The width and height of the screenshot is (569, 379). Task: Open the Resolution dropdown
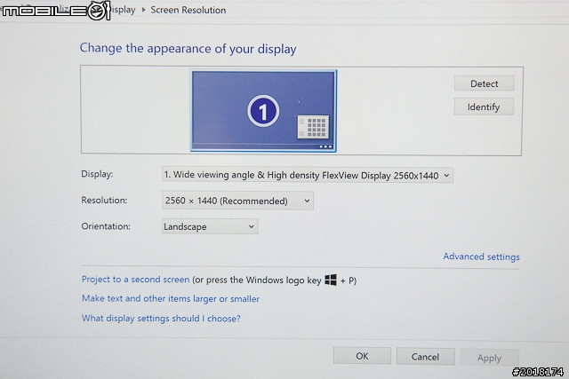click(237, 201)
